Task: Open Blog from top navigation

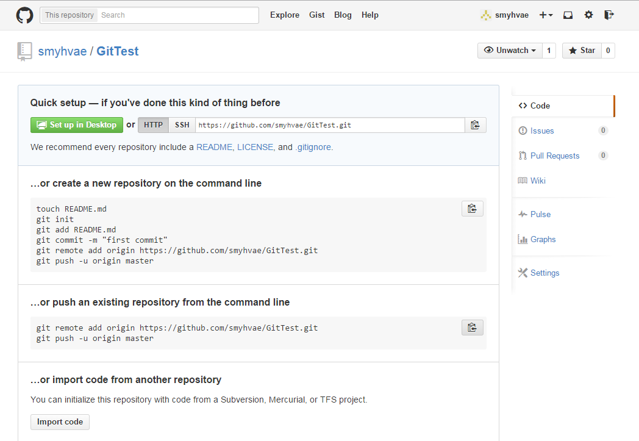Action: [343, 15]
